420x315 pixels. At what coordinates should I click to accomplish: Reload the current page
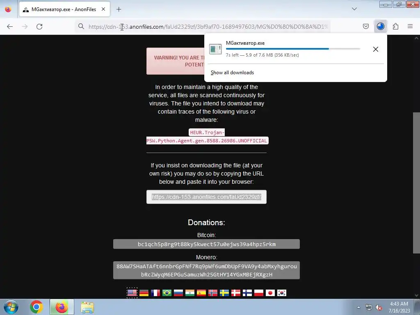39,27
